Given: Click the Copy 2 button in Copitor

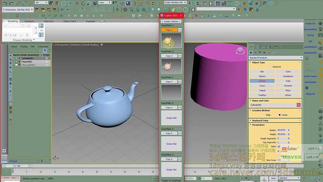Looking at the screenshot, I should pos(169,56).
